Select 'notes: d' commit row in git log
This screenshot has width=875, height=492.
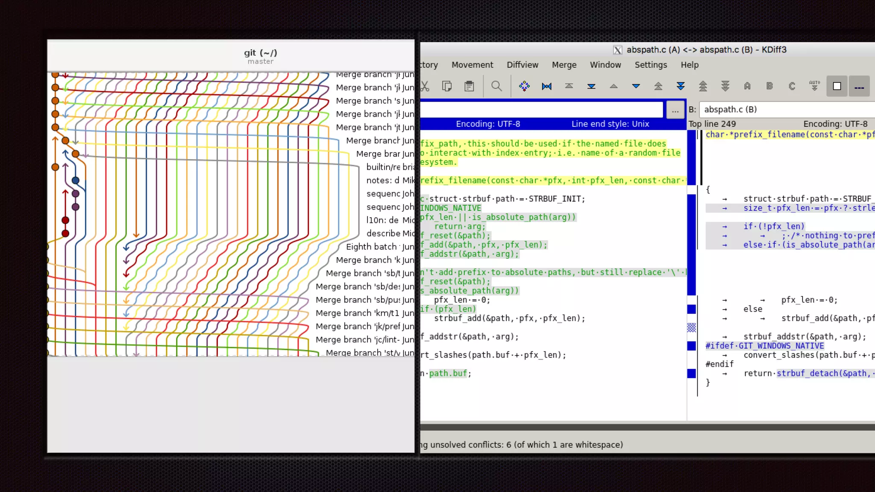pos(382,181)
